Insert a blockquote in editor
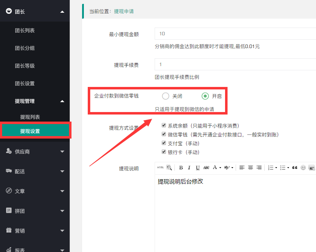316x252 pixels. pyautogui.click(x=295, y=168)
